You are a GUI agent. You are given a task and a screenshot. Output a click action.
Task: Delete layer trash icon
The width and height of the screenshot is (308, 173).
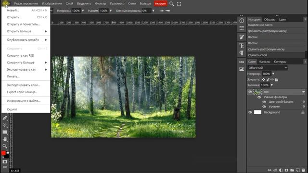[304, 170]
